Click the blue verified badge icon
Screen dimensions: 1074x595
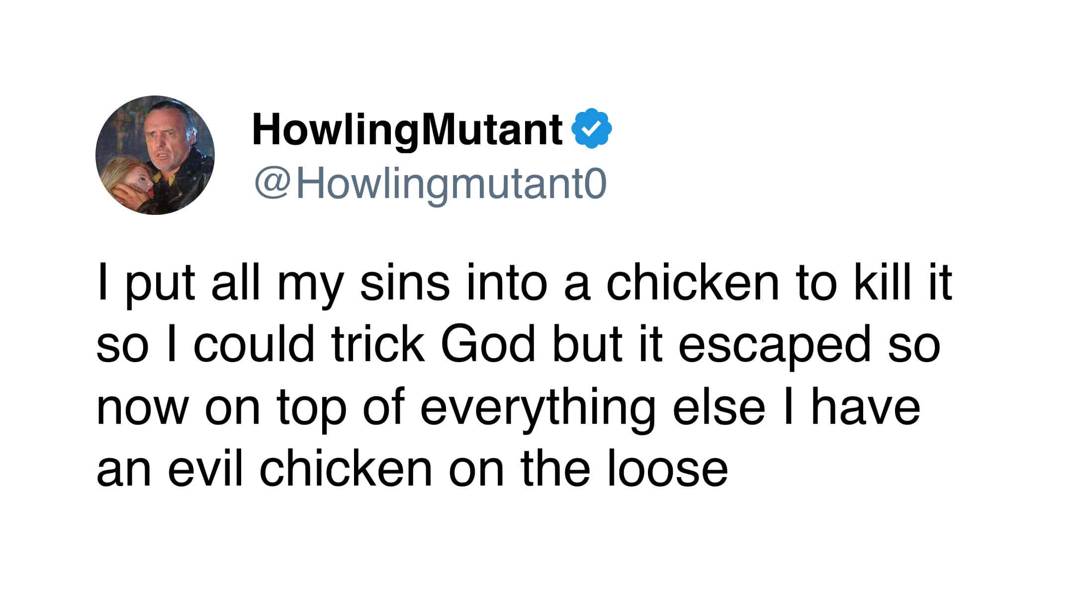[591, 128]
